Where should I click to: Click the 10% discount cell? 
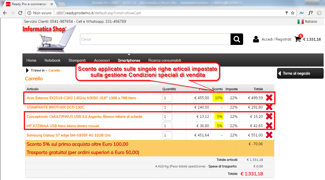pos(218,98)
